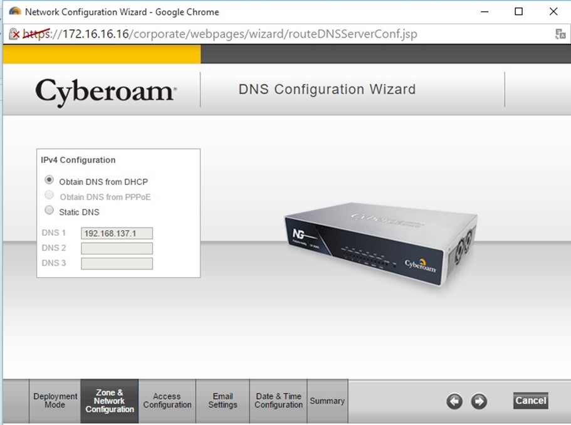Proceed with the right arrow button
This screenshot has width=571, height=425.
coord(479,401)
